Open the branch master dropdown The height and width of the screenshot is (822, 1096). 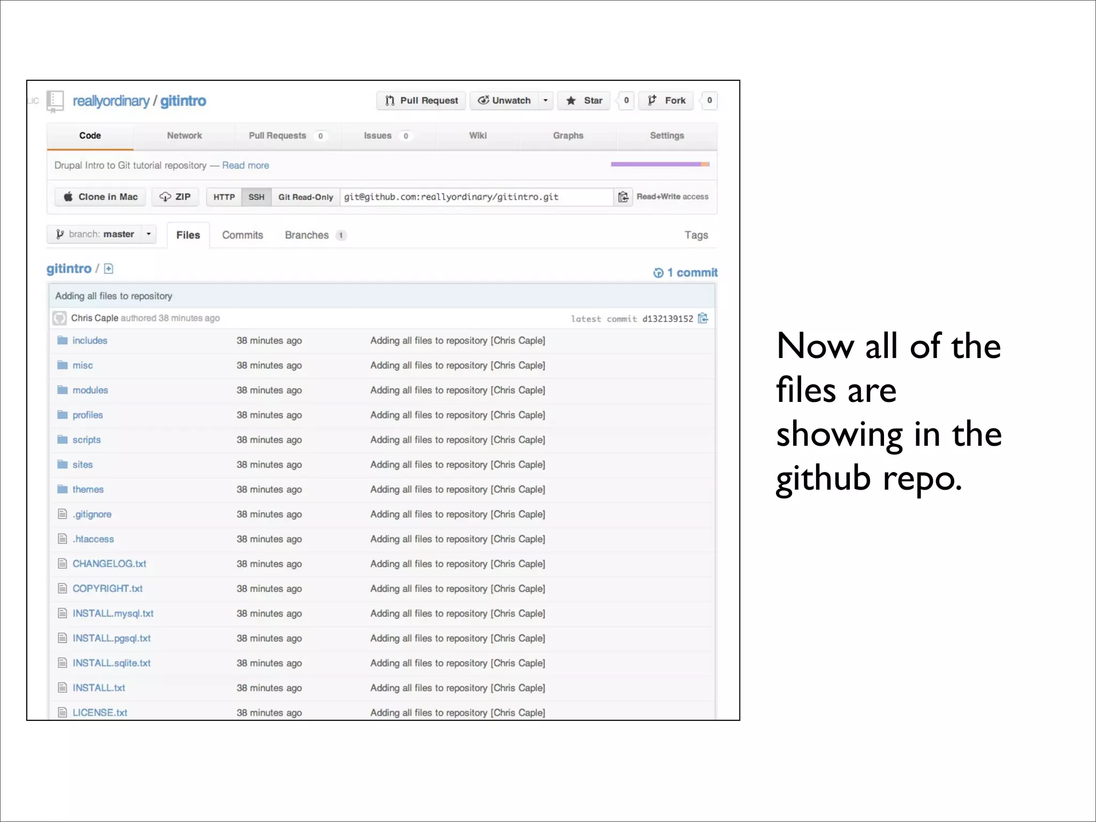[x=102, y=234]
